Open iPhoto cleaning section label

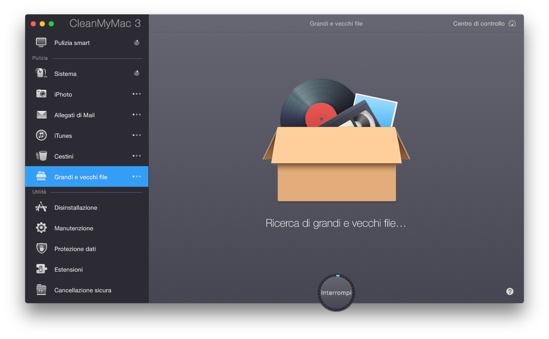(x=63, y=94)
